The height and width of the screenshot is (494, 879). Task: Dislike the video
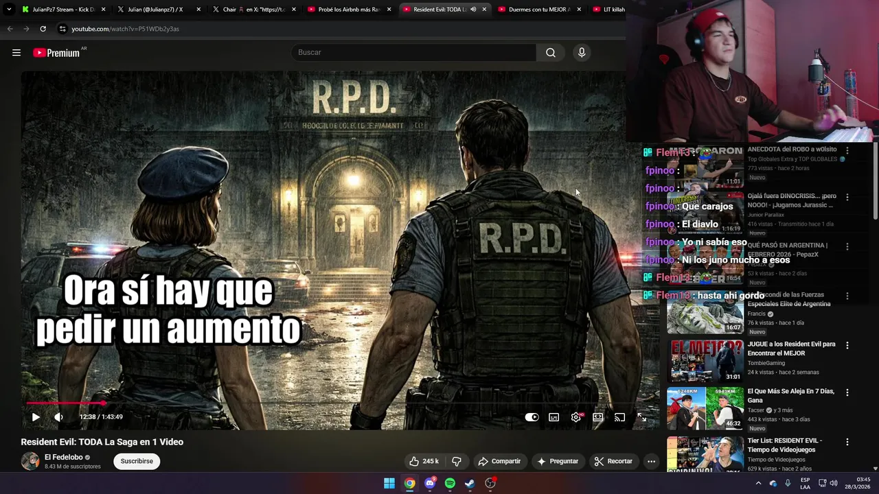tap(457, 461)
